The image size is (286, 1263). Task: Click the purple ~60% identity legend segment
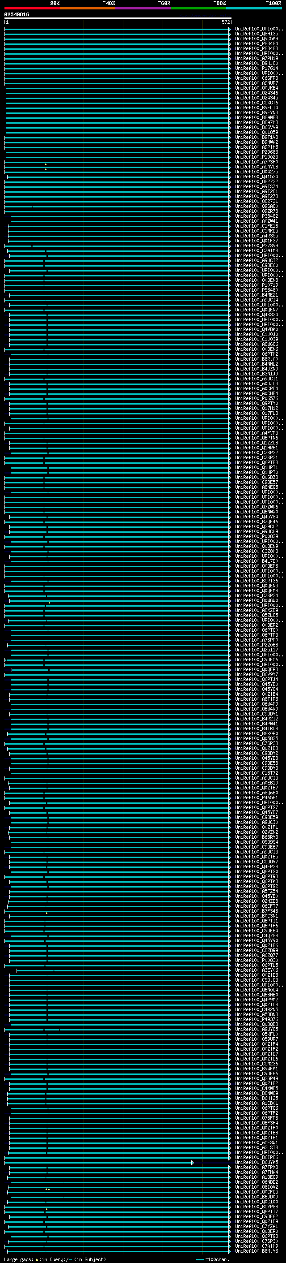coord(143,8)
